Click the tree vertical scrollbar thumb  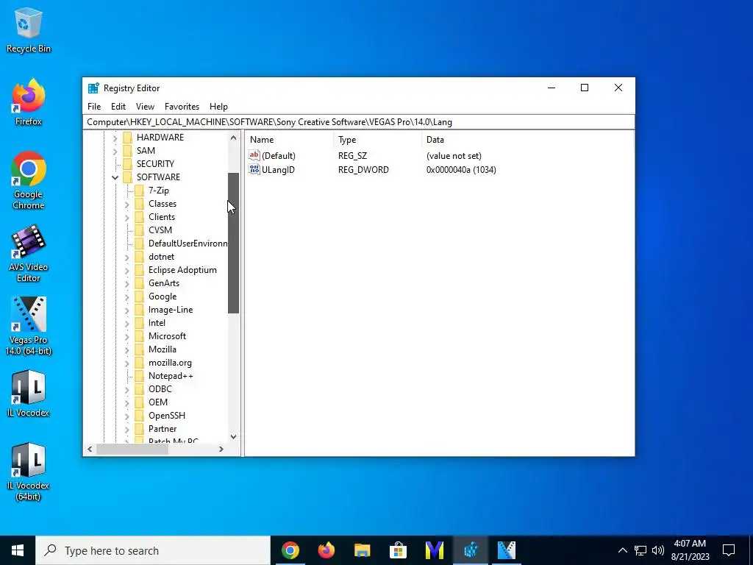(x=233, y=243)
